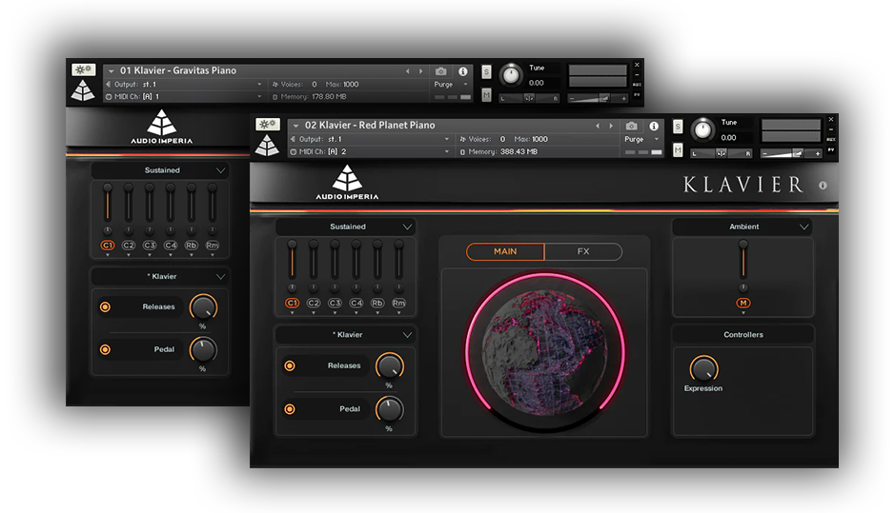Open the instrument name dropdown arrow for Red Planet Piano
Viewport: 895px width, 513px height.
point(295,126)
